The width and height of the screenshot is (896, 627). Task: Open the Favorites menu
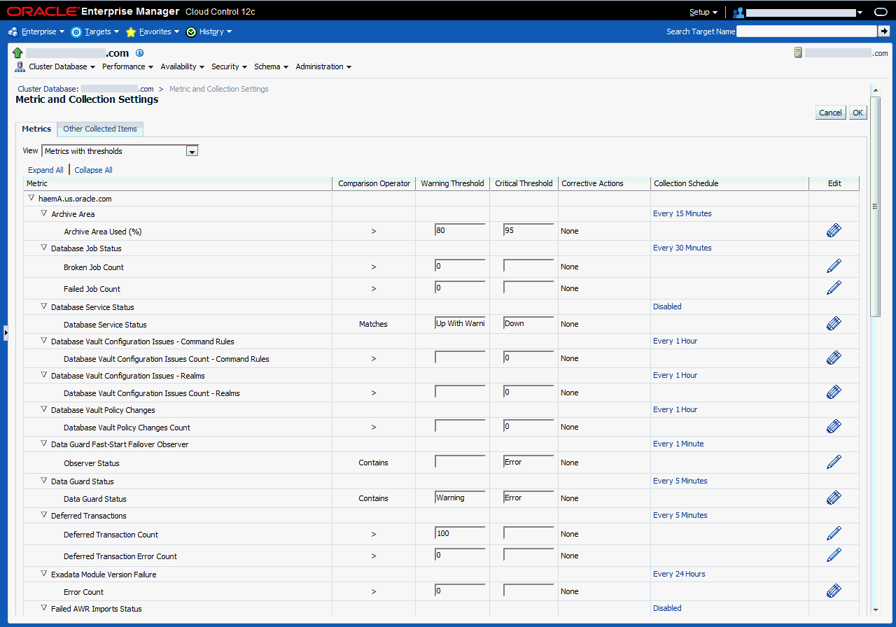click(x=153, y=31)
